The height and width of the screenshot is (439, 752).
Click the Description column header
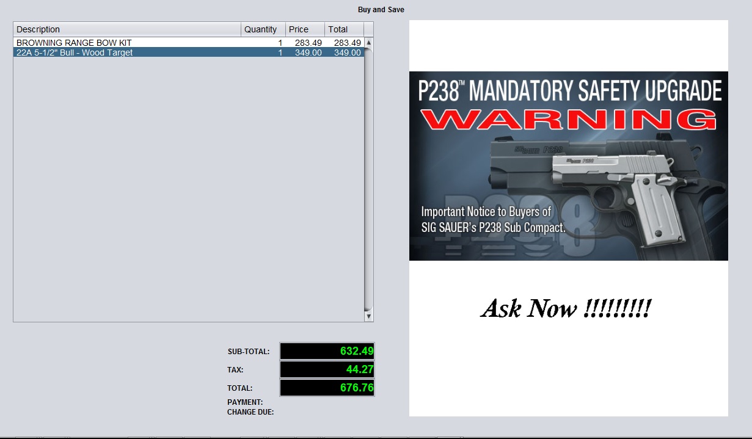pyautogui.click(x=127, y=29)
